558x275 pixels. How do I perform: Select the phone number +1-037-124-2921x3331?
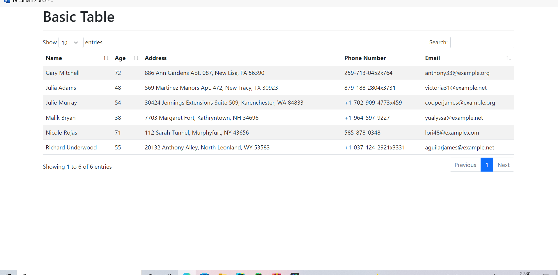point(375,147)
